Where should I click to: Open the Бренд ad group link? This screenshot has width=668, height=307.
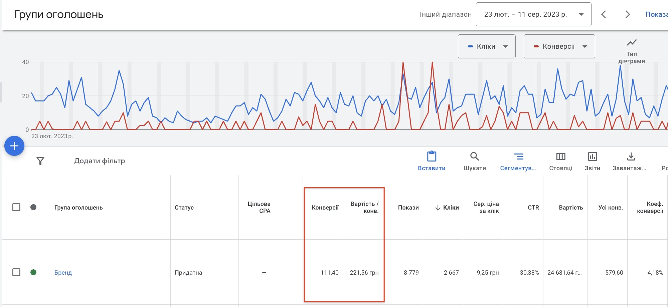tap(63, 273)
